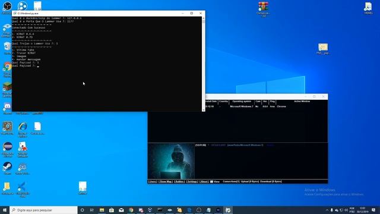The width and height of the screenshot is (380, 214).
Task: Open Settings in the njRAT window
Action: (x=192, y=181)
